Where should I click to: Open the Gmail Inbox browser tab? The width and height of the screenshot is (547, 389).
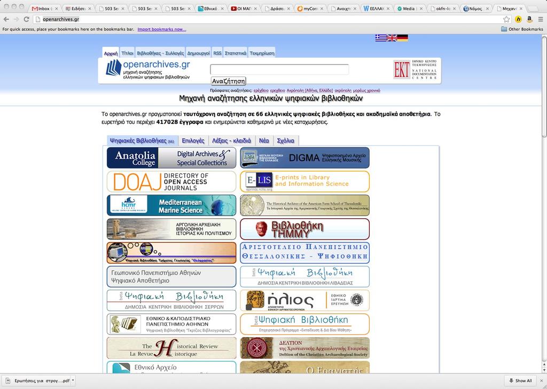[44, 9]
